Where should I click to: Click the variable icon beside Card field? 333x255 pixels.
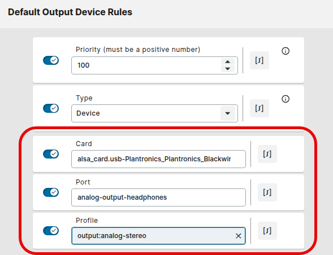[x=267, y=154]
